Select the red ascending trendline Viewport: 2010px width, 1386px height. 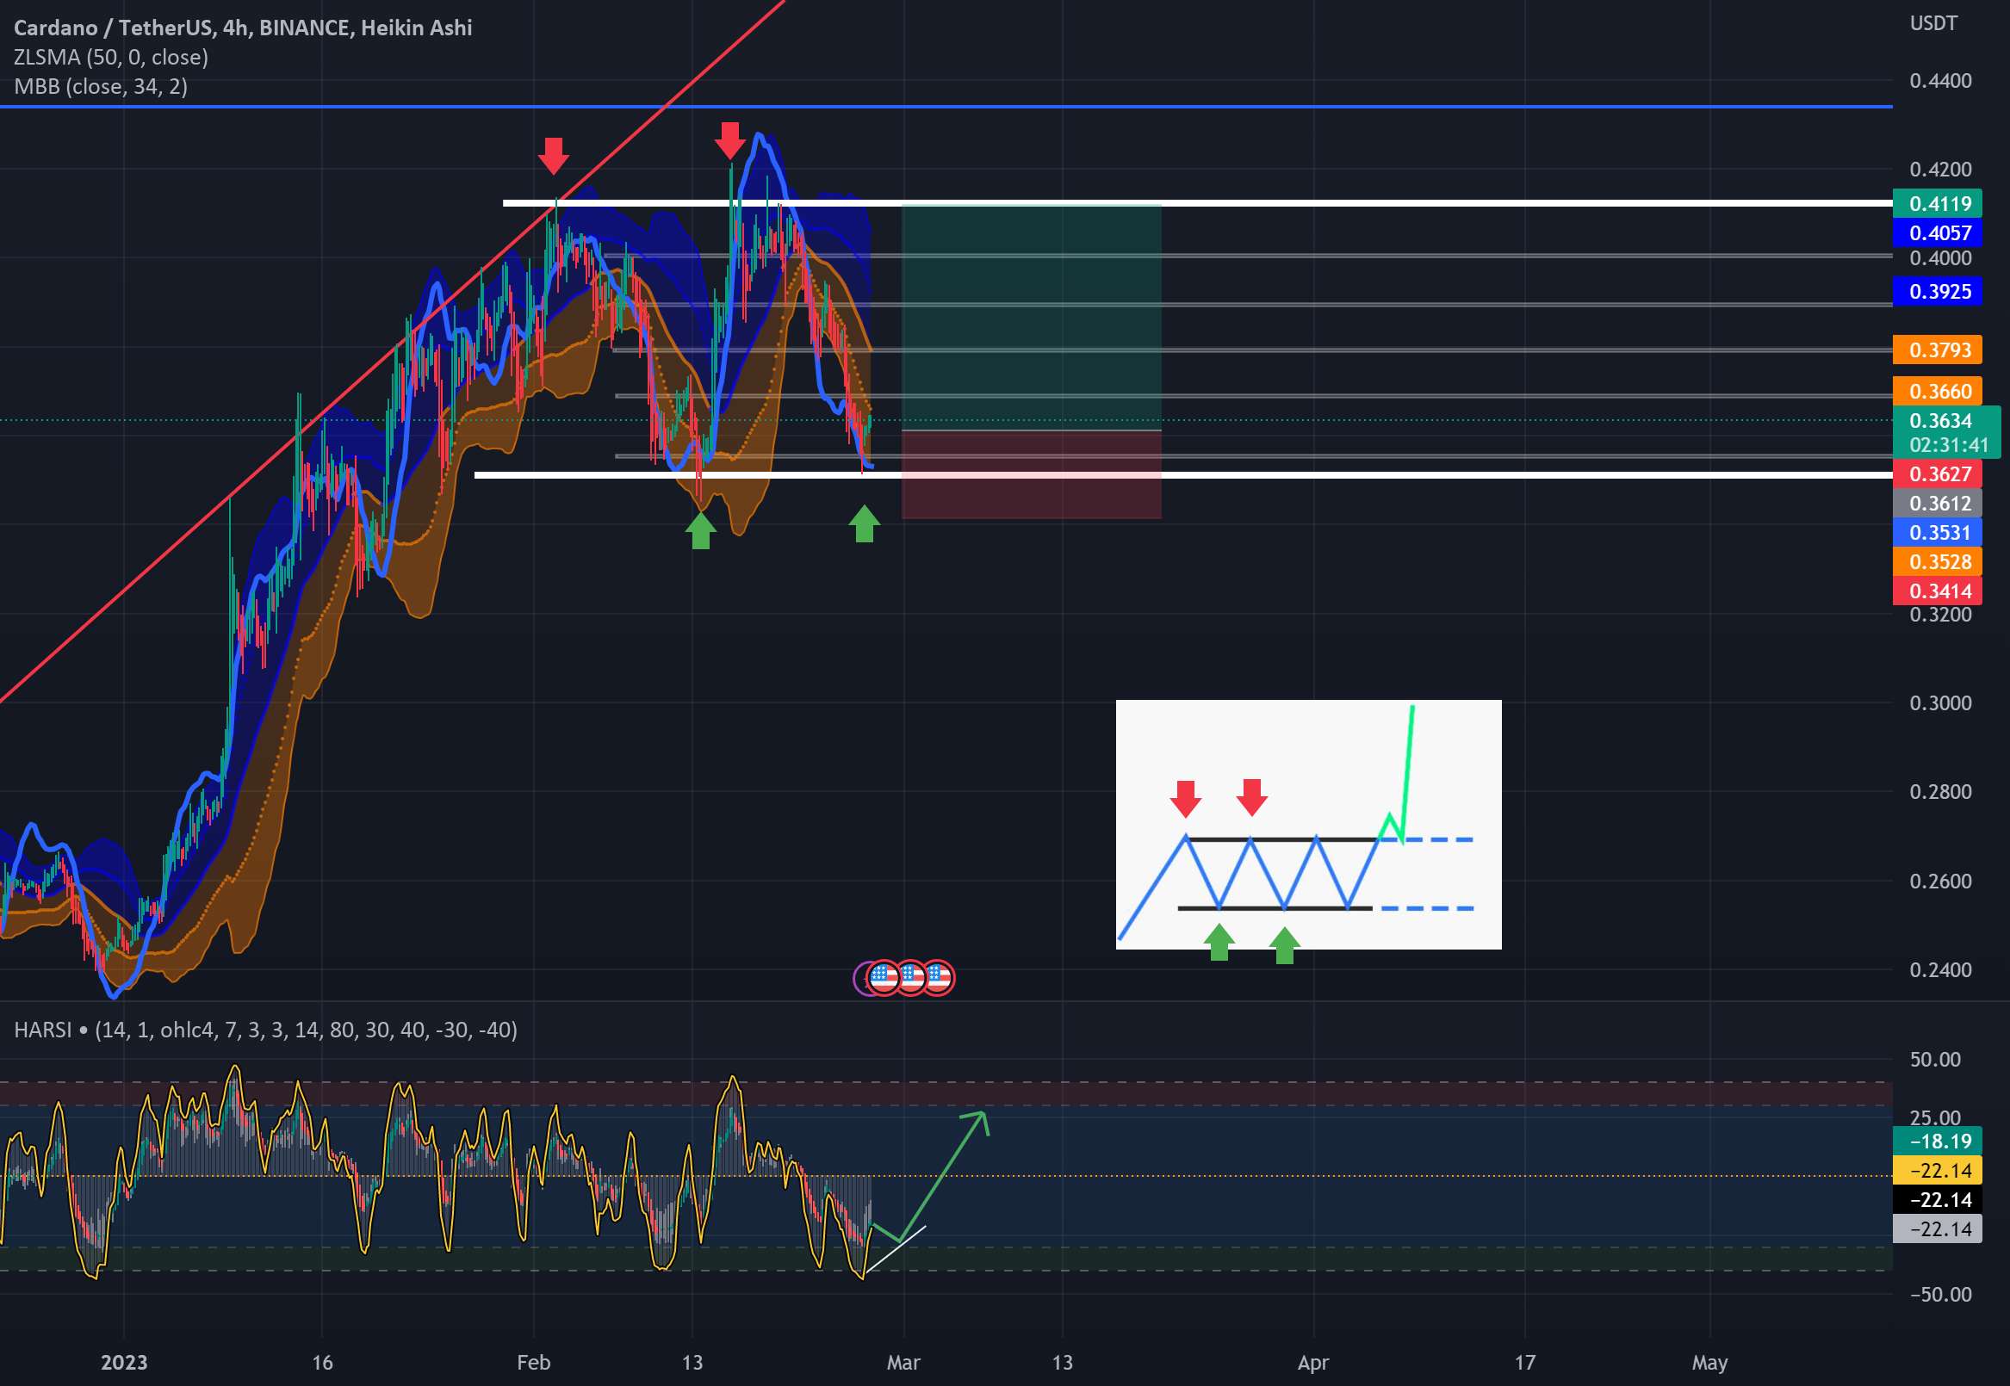pos(391,351)
